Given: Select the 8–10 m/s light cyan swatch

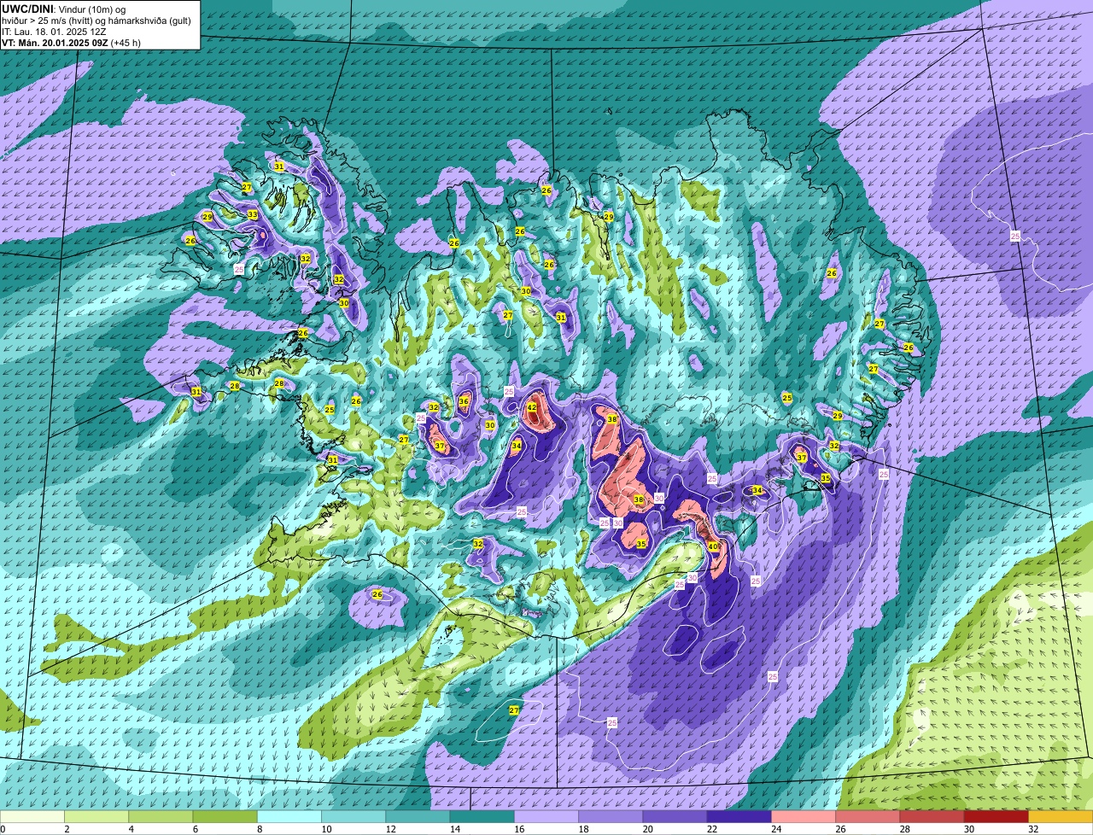Looking at the screenshot, I should pos(289,816).
